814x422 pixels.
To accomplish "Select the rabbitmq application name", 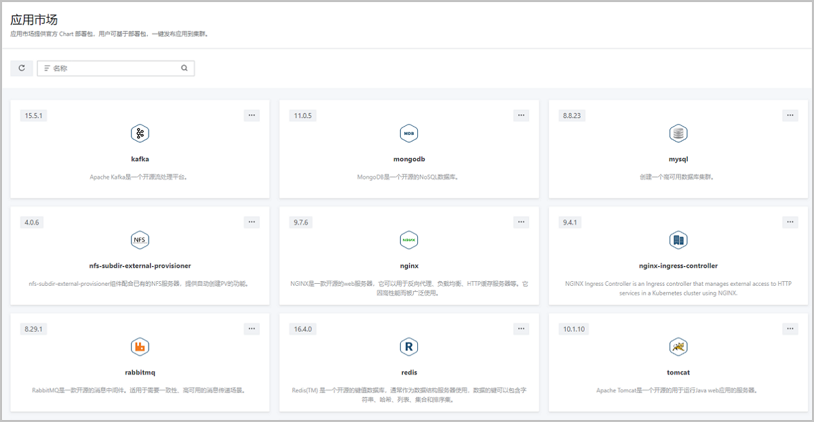I will point(140,373).
